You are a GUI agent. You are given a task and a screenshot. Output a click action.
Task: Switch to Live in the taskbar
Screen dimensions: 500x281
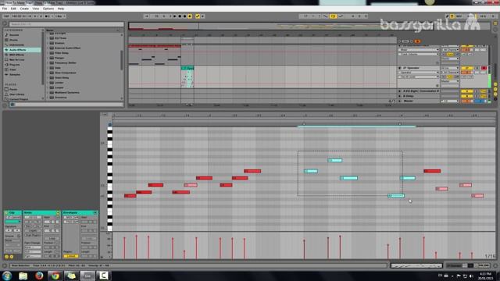point(87,276)
